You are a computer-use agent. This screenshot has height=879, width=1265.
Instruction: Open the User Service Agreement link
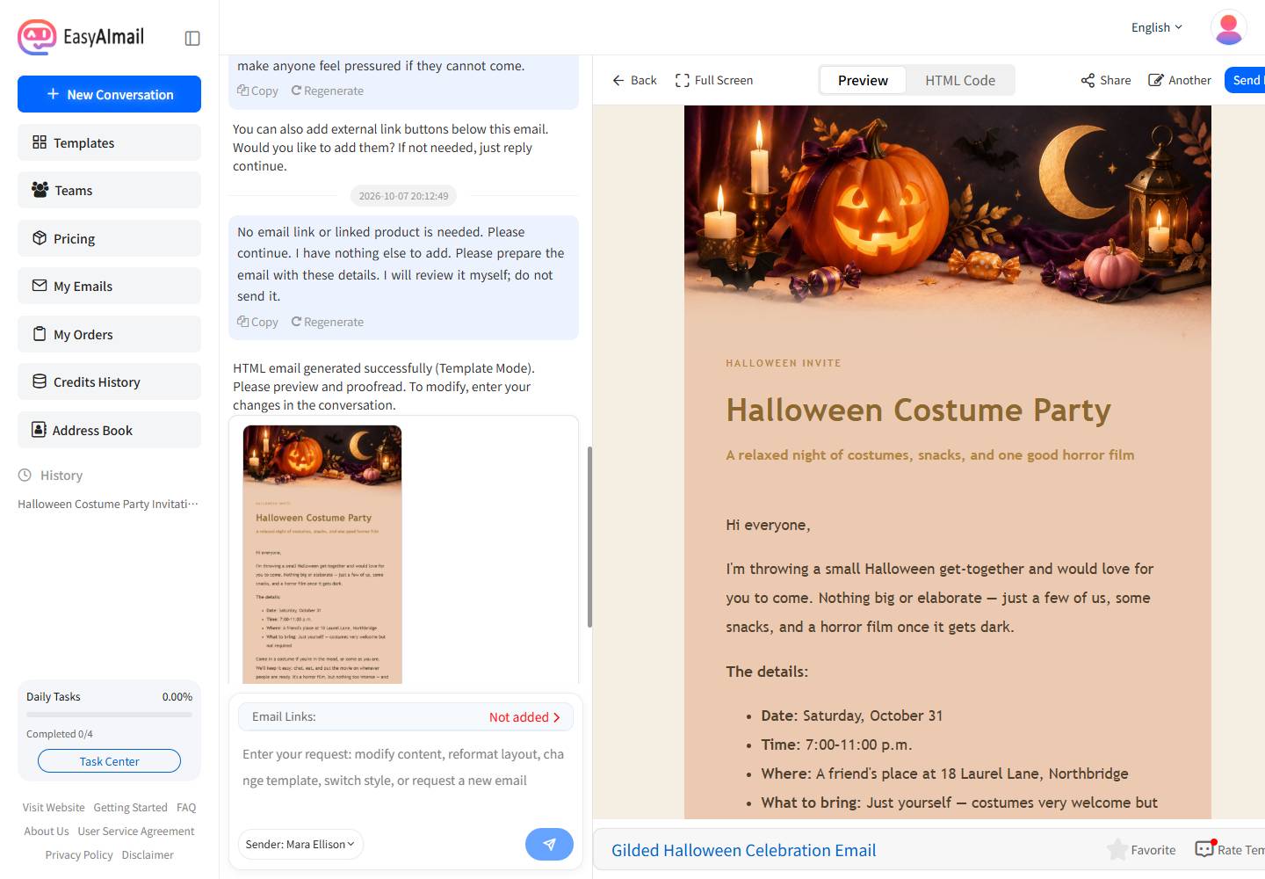pyautogui.click(x=136, y=831)
